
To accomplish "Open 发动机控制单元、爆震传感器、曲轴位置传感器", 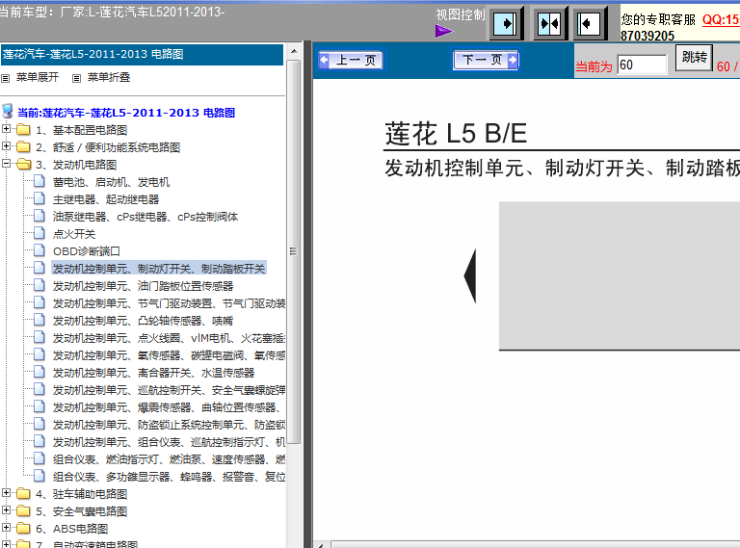I will 167,407.
